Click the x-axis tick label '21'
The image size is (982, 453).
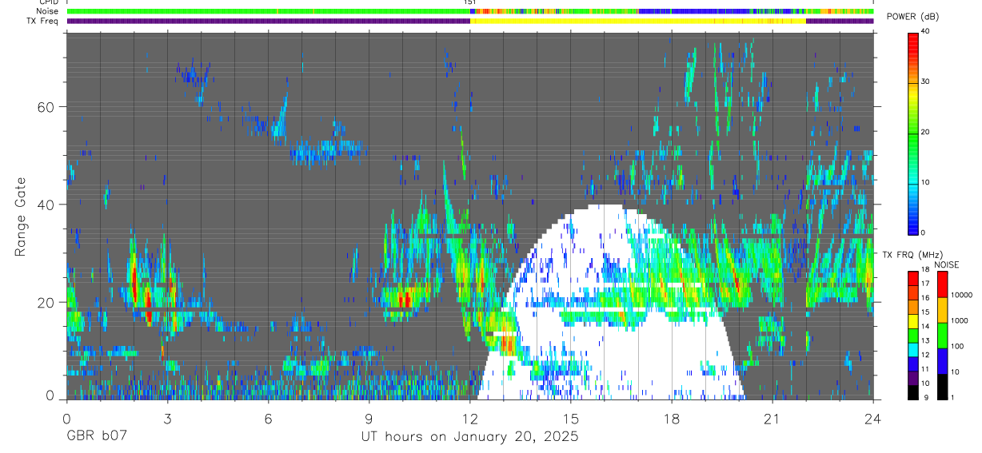[772, 418]
